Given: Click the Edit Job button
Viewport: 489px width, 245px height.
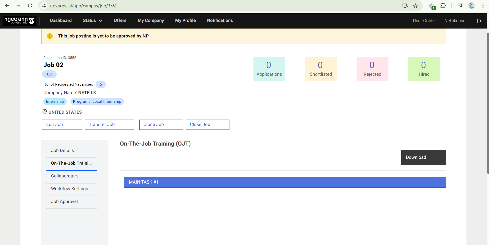Looking at the screenshot, I should 62,124.
